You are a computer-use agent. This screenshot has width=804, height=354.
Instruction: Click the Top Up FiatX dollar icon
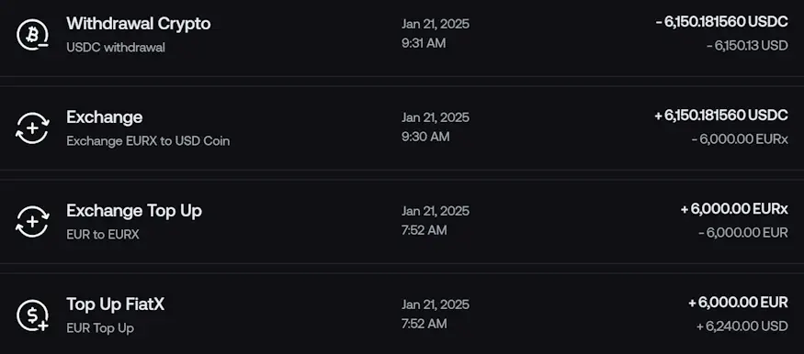pyautogui.click(x=32, y=315)
